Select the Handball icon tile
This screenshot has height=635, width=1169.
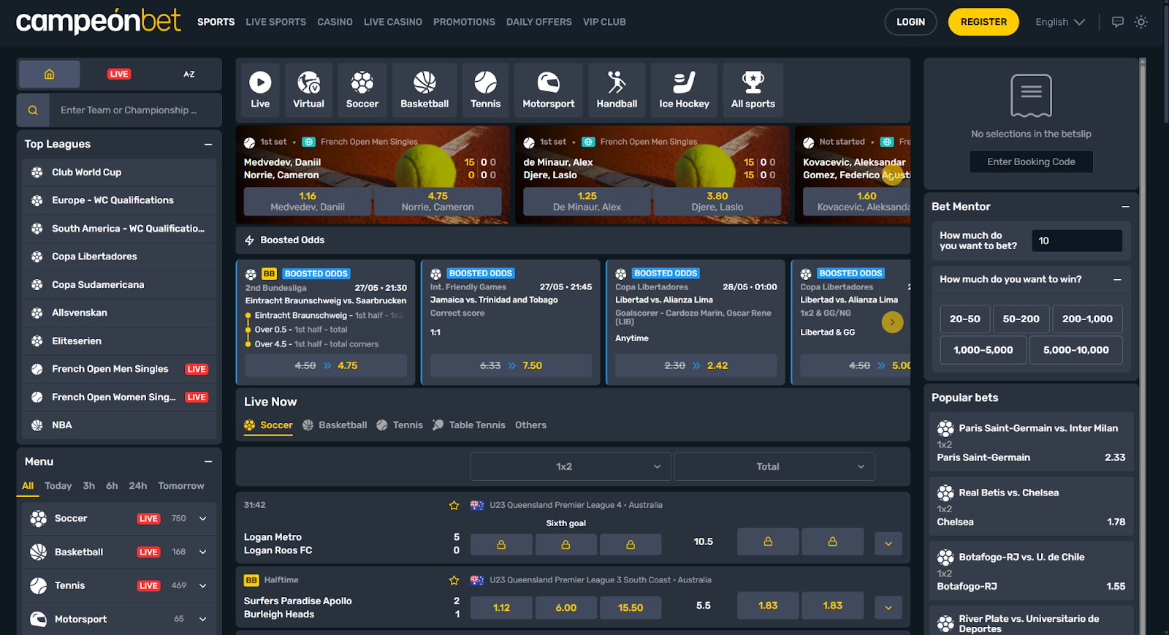(x=617, y=90)
